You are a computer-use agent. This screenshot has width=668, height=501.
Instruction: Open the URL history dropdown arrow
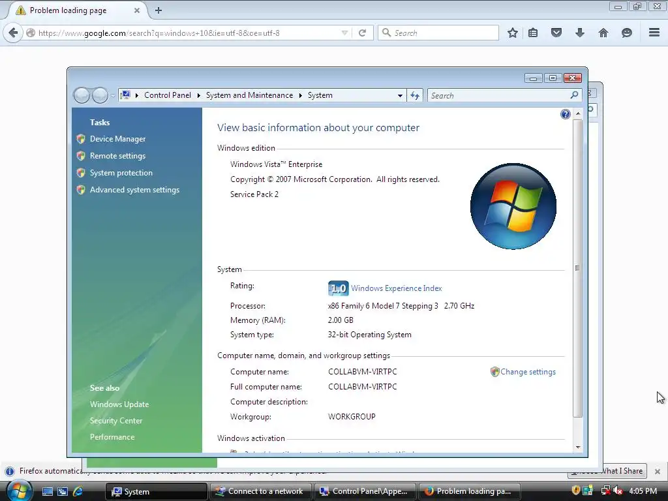(344, 33)
